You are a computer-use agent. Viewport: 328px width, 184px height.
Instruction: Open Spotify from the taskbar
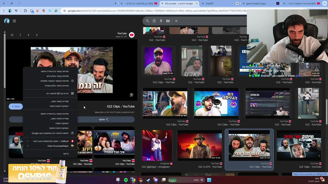pos(126,180)
